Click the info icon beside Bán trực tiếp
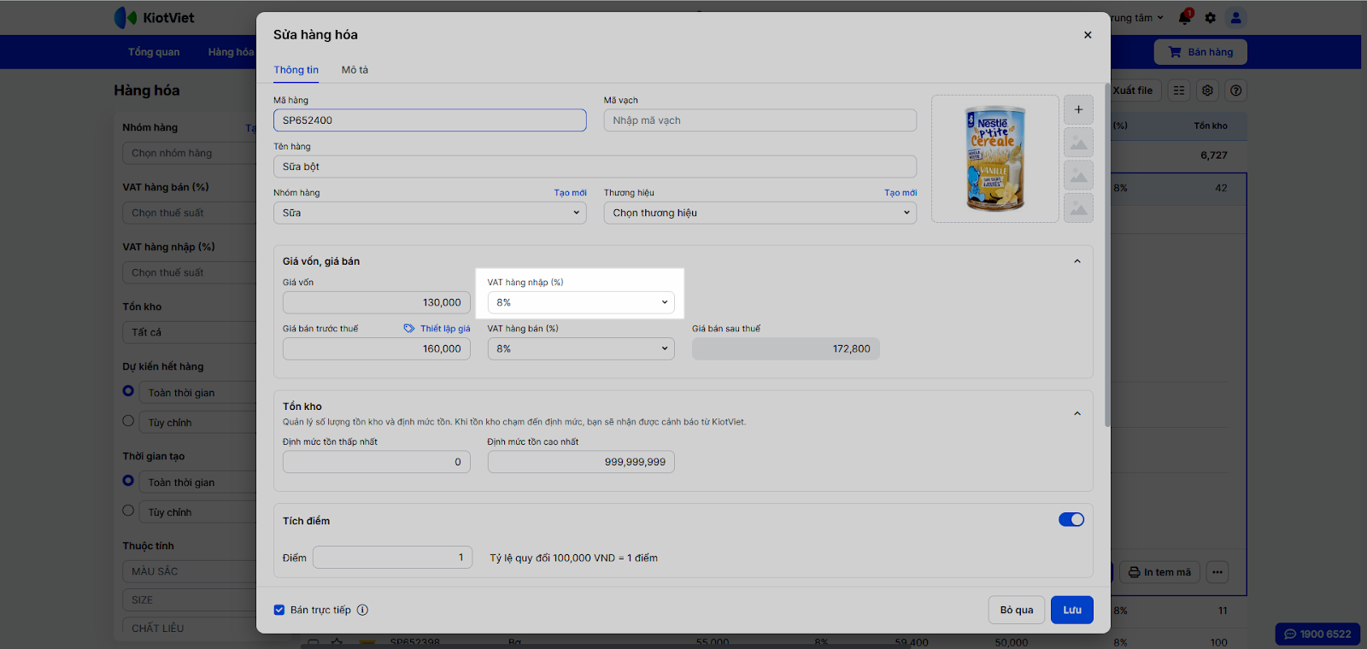The height and width of the screenshot is (649, 1367). point(362,610)
